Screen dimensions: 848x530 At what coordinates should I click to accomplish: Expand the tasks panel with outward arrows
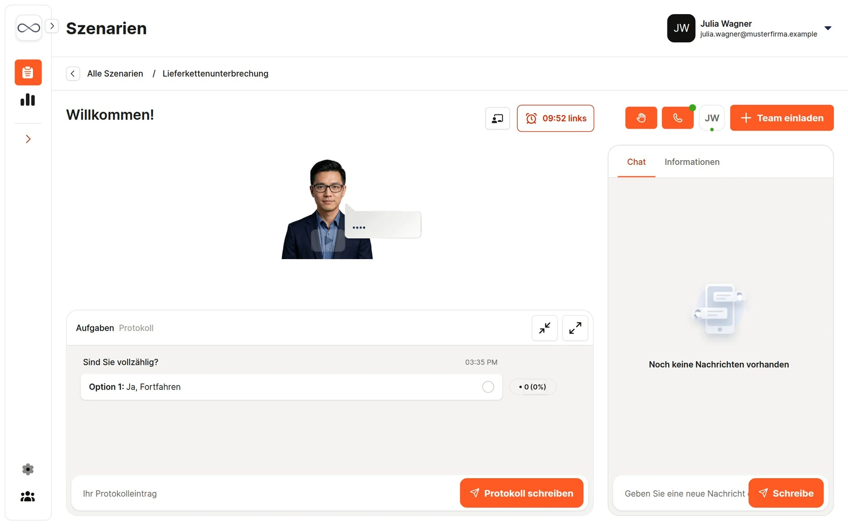click(575, 328)
